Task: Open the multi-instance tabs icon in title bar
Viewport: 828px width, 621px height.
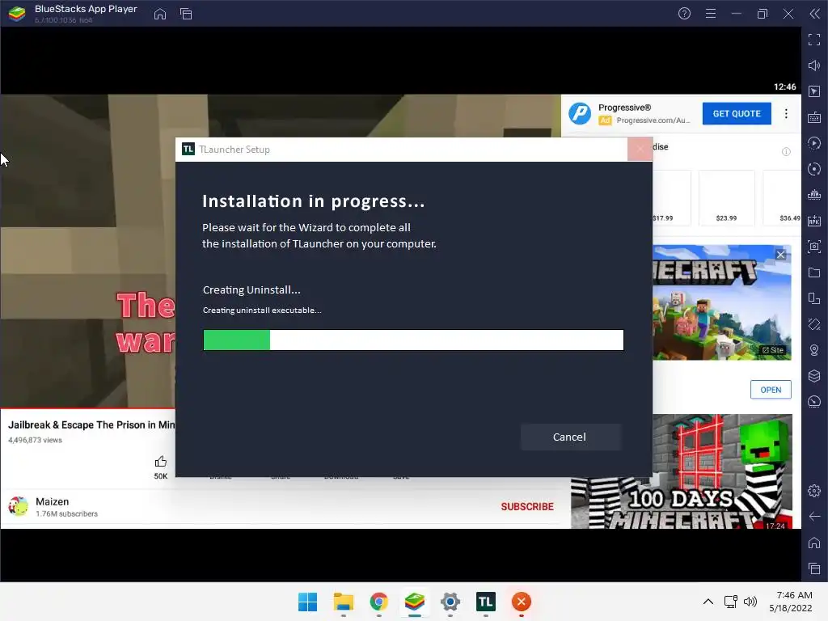Action: coord(186,14)
